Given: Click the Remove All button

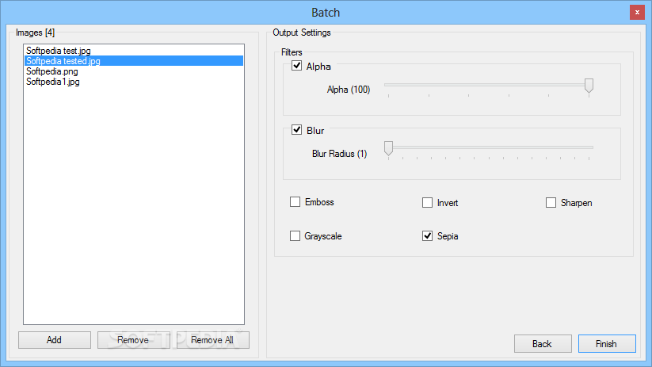Looking at the screenshot, I should [x=212, y=340].
